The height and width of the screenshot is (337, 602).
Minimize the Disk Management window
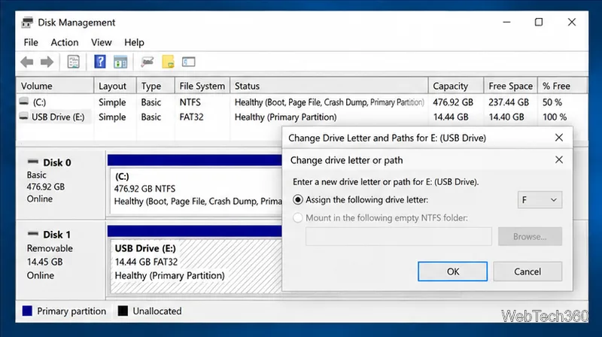[506, 23]
